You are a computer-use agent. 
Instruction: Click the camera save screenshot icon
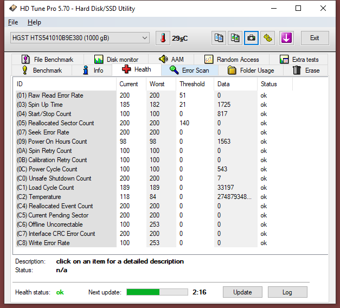pyautogui.click(x=251, y=38)
